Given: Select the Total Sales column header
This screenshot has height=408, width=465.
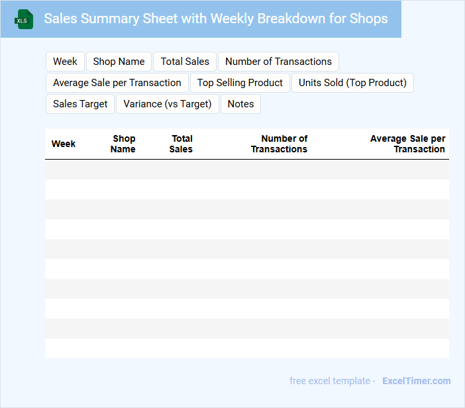Looking at the screenshot, I should tap(181, 144).
